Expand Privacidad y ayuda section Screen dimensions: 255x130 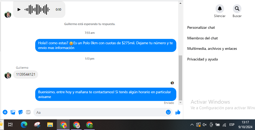tap(202, 59)
